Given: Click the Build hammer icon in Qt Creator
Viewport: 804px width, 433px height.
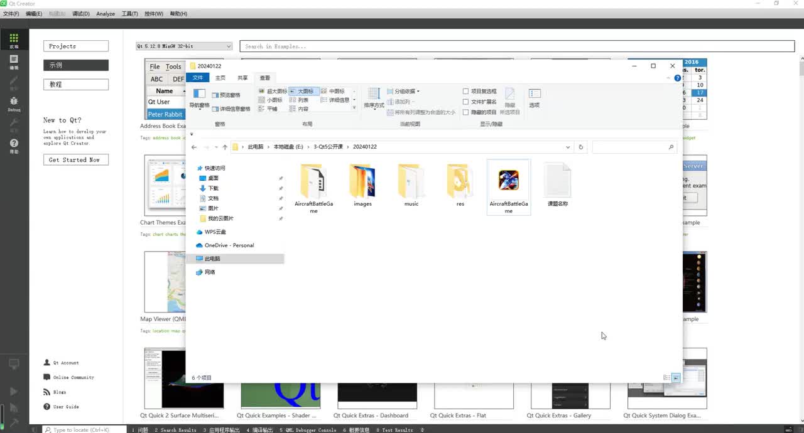Looking at the screenshot, I should click(x=14, y=422).
